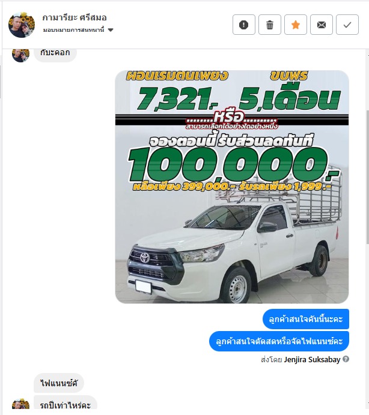Delete conversation using trash can icon
This screenshot has height=415, width=369.
click(269, 25)
